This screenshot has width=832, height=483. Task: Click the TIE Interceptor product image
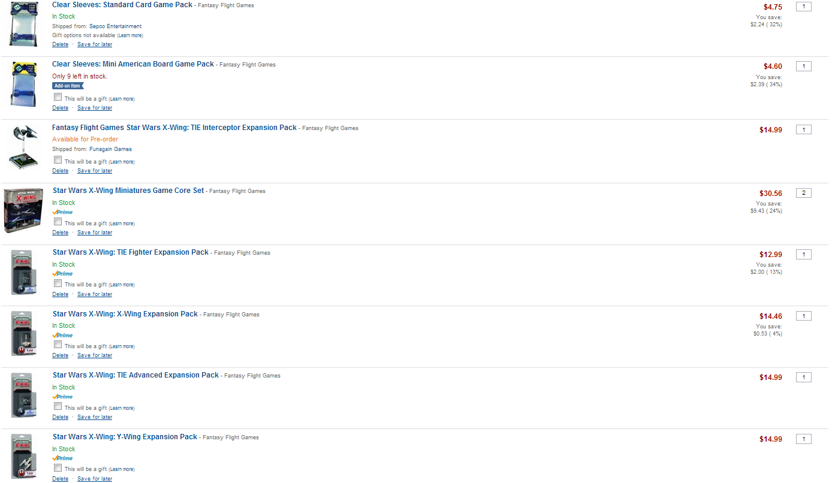tap(24, 146)
